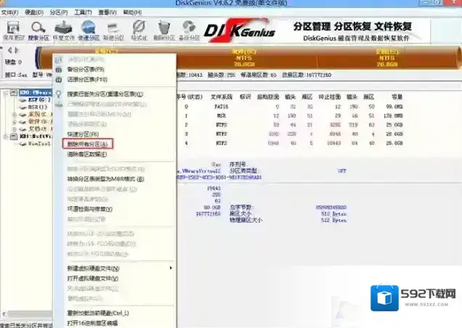This screenshot has height=328, width=462.
Task: Choose 还原分区表(F10) in the context menu
Action: click(x=86, y=78)
